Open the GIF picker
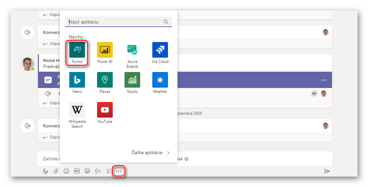Viewport: 368px width, 187px height. coord(77,171)
